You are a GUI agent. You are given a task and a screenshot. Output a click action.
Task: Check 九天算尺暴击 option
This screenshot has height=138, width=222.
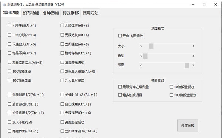pos(62,80)
